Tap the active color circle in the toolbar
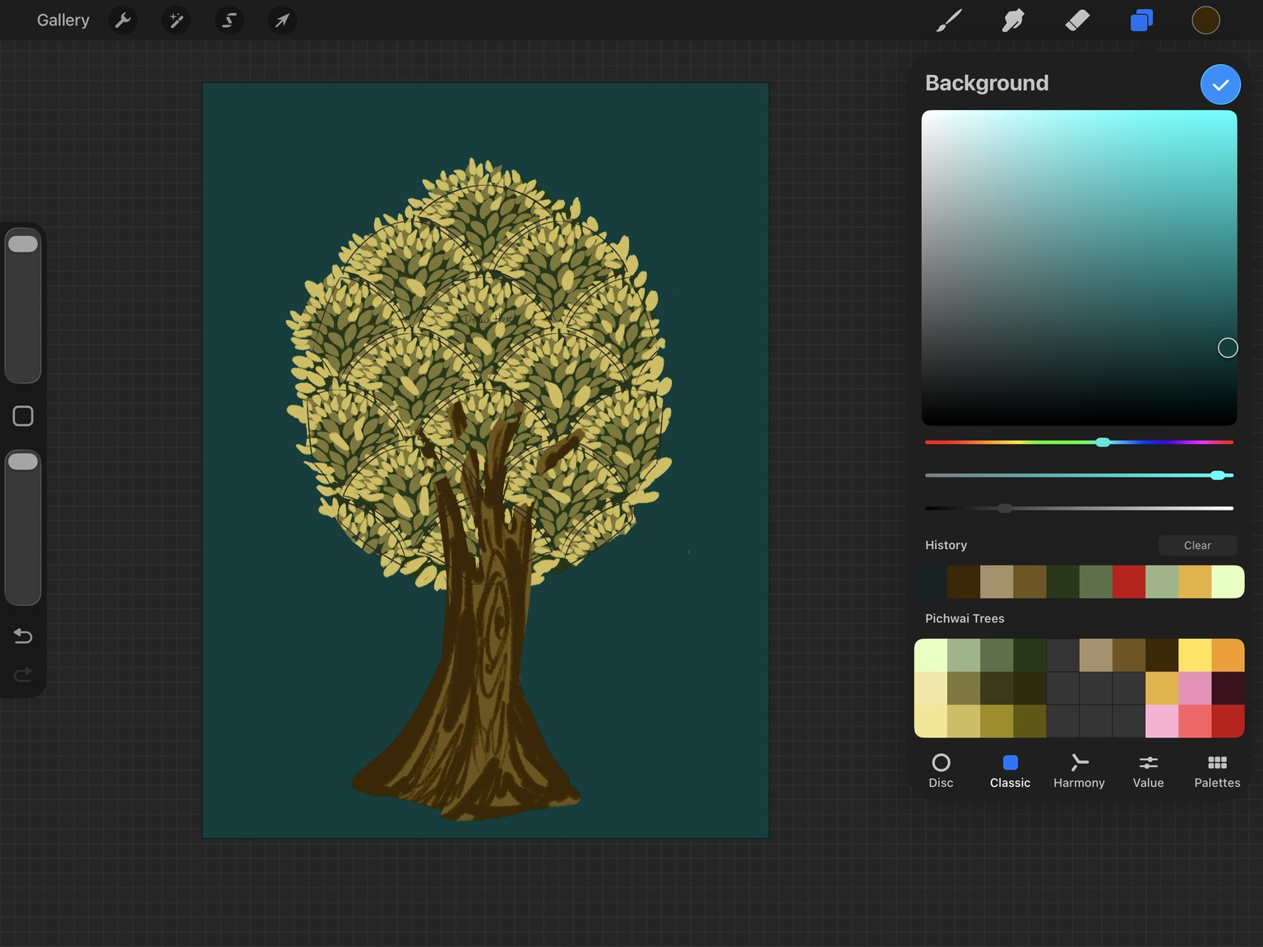Viewport: 1263px width, 947px height. coord(1205,21)
